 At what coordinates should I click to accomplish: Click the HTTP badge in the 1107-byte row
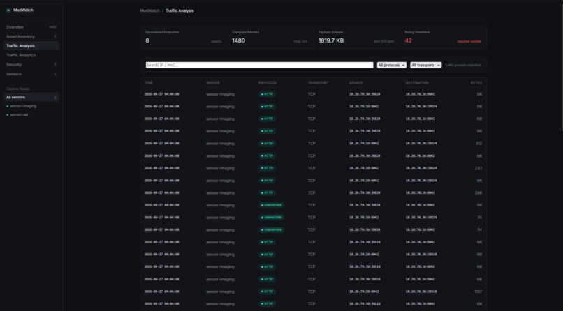click(x=267, y=291)
